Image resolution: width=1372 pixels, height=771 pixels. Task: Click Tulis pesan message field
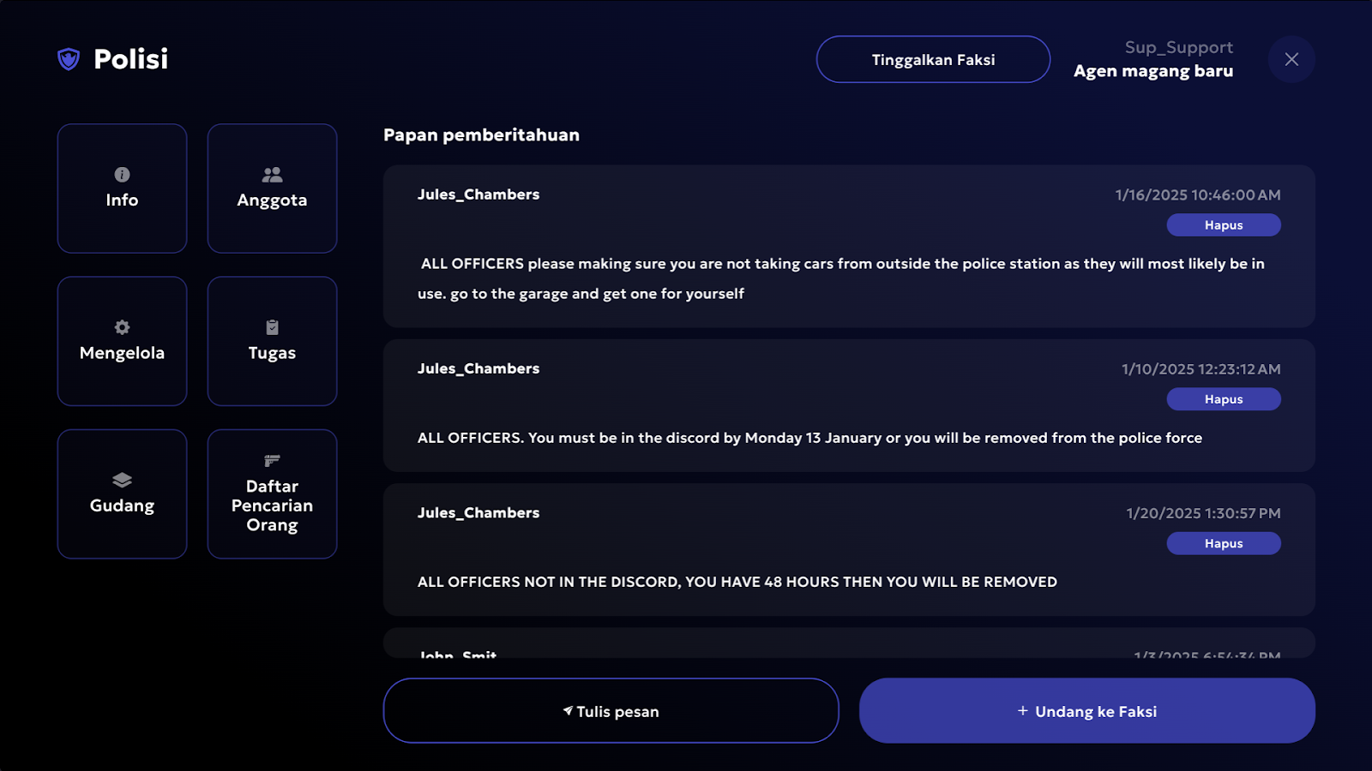(611, 711)
